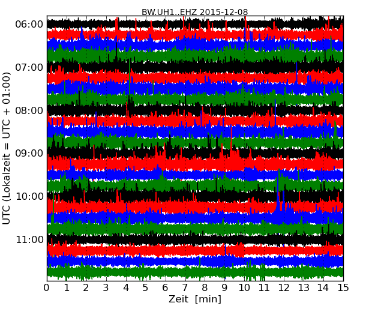
Task: Click the 7 minute x-axis tick label
Action: click(185, 288)
